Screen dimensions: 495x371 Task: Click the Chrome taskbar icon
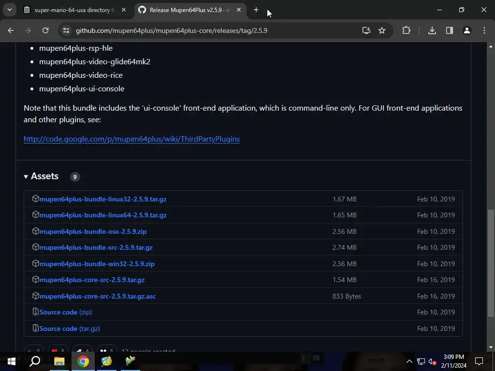point(83,361)
